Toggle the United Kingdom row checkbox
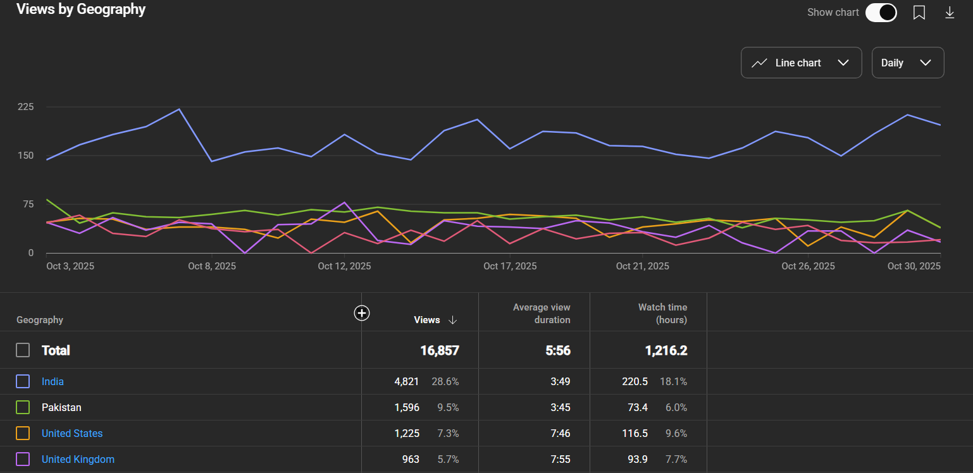The image size is (973, 473). pos(23,459)
